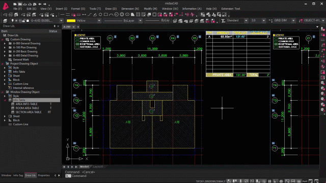Click the SECTION AREA TABLE tree item

click(29, 112)
